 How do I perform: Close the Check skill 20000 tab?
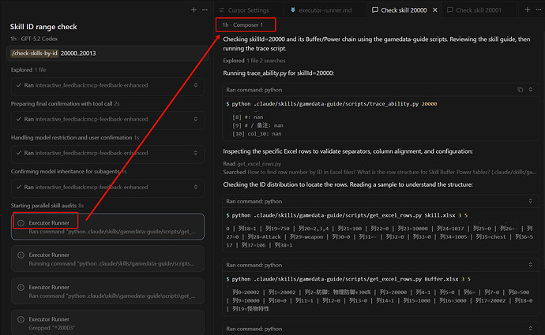point(435,10)
